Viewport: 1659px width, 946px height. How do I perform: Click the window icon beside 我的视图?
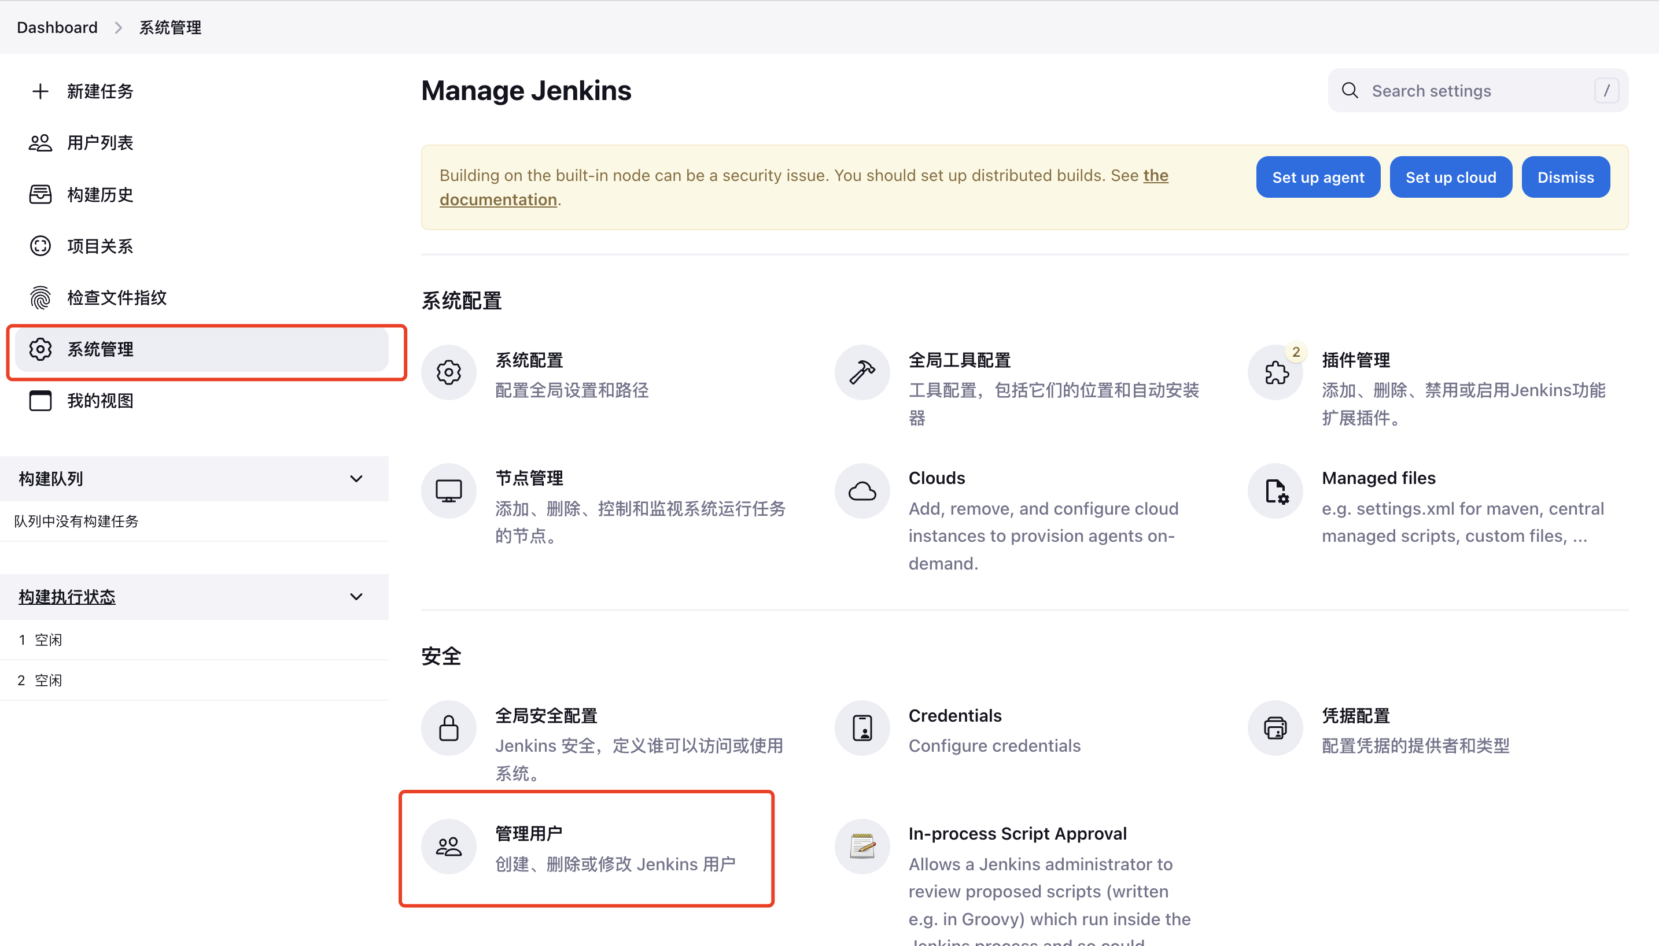coord(40,401)
